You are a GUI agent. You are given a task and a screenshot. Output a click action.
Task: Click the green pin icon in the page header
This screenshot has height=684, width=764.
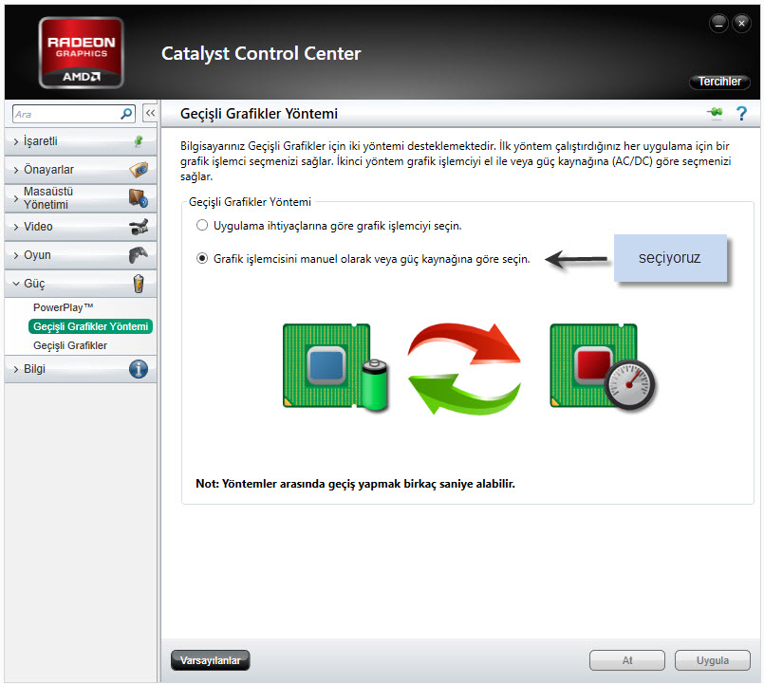pos(716,113)
